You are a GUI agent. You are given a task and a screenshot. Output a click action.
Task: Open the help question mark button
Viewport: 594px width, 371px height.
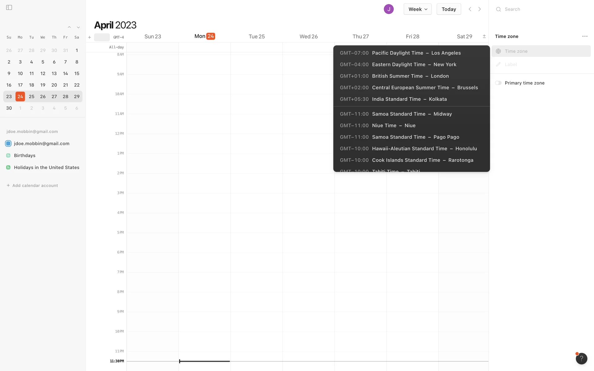(x=581, y=359)
